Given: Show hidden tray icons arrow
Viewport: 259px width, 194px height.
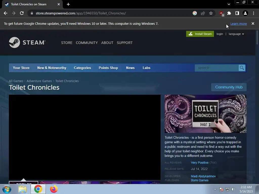Looking at the screenshot, I should coord(215,189).
